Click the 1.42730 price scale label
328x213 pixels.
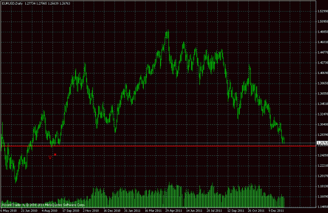tap(323, 63)
